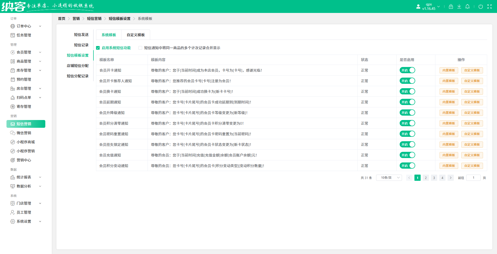
Task: Click the 库存管理 sidebar icon
Action: point(13,70)
